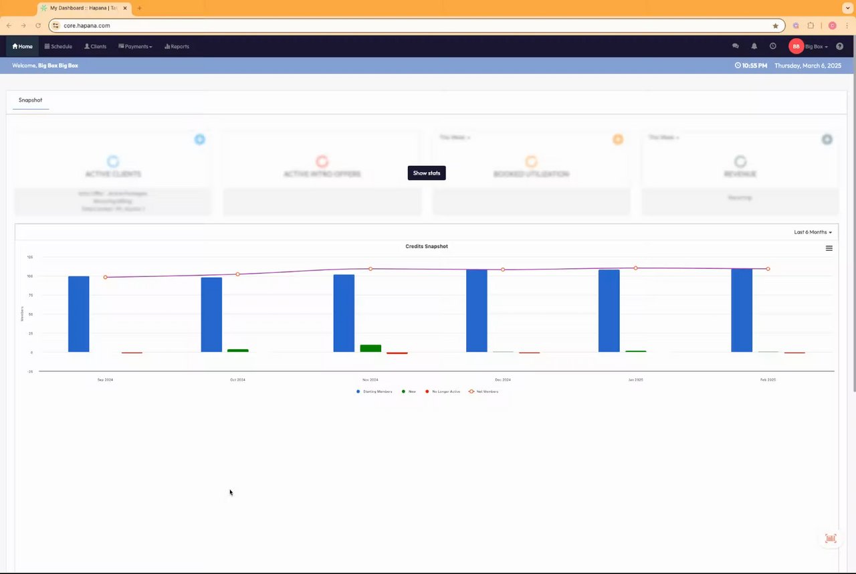This screenshot has width=856, height=574.
Task: Toggle No Longer Active legend series
Action: [x=443, y=391]
